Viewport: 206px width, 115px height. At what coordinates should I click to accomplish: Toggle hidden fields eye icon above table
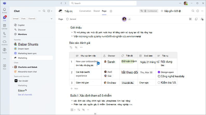point(76,47)
